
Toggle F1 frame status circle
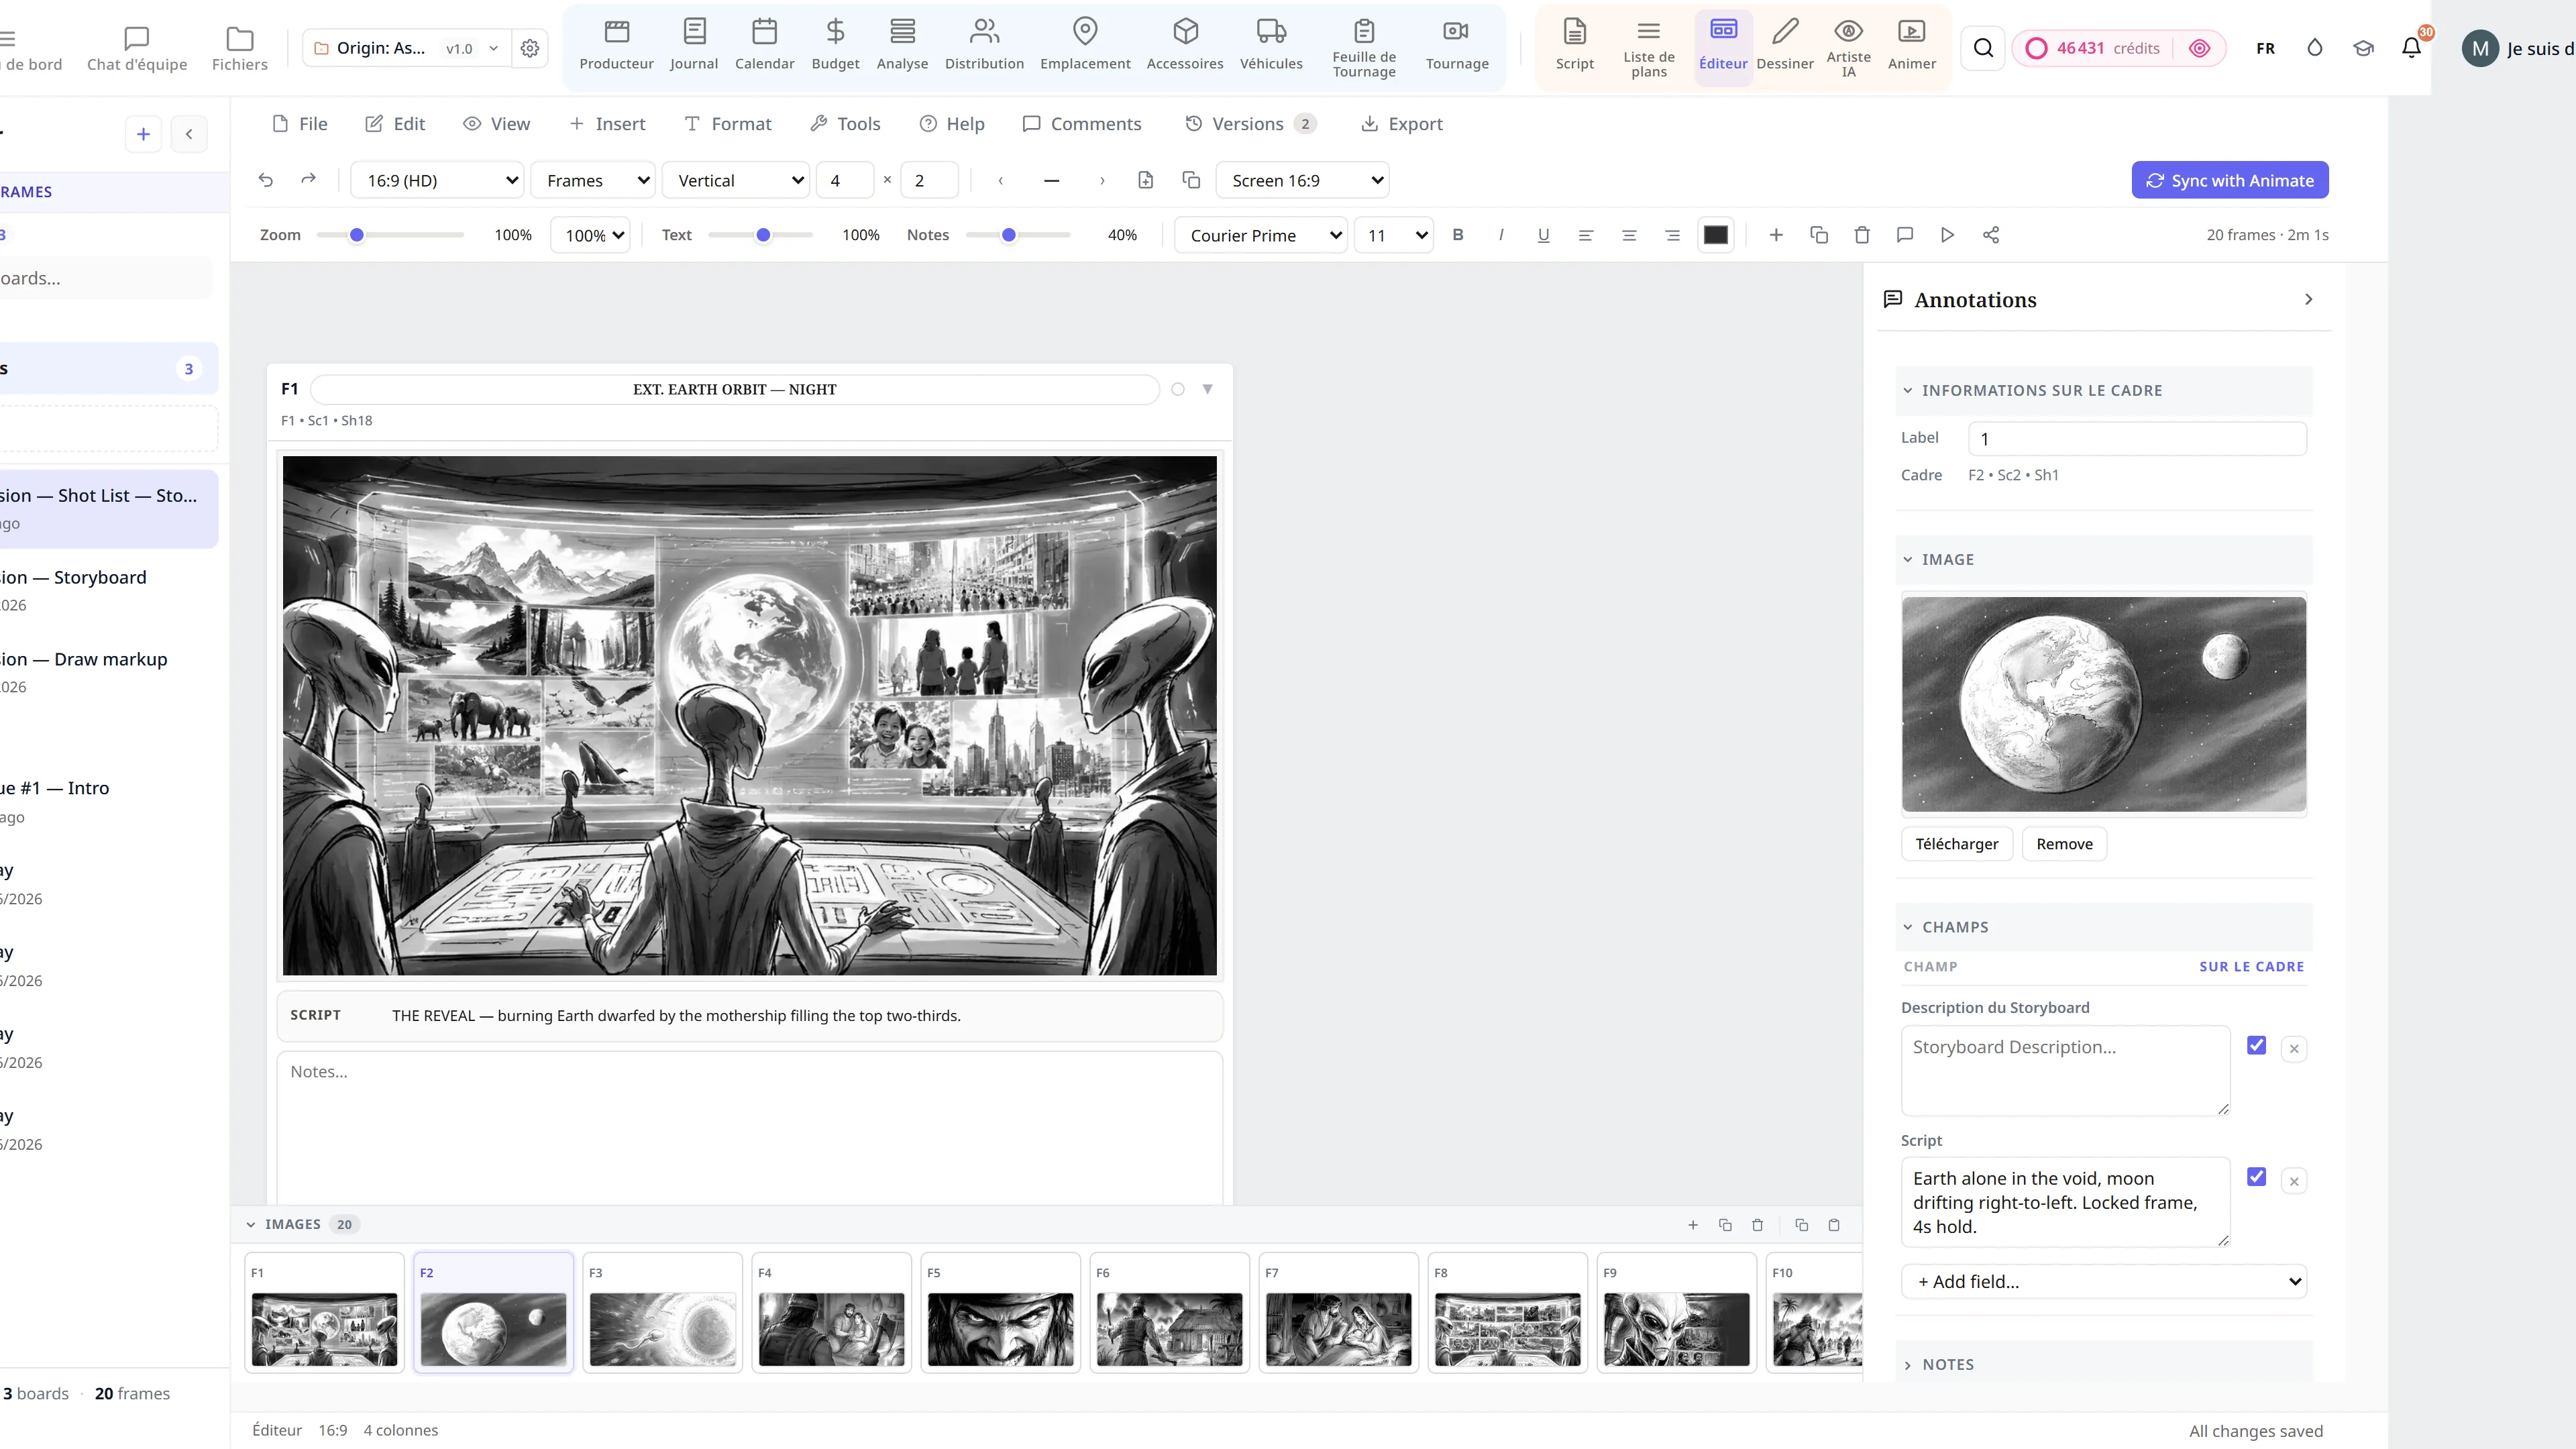1178,389
